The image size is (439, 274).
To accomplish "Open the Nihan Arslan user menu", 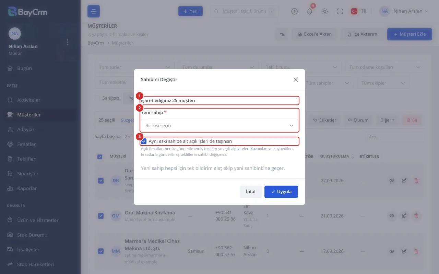I will (x=404, y=11).
